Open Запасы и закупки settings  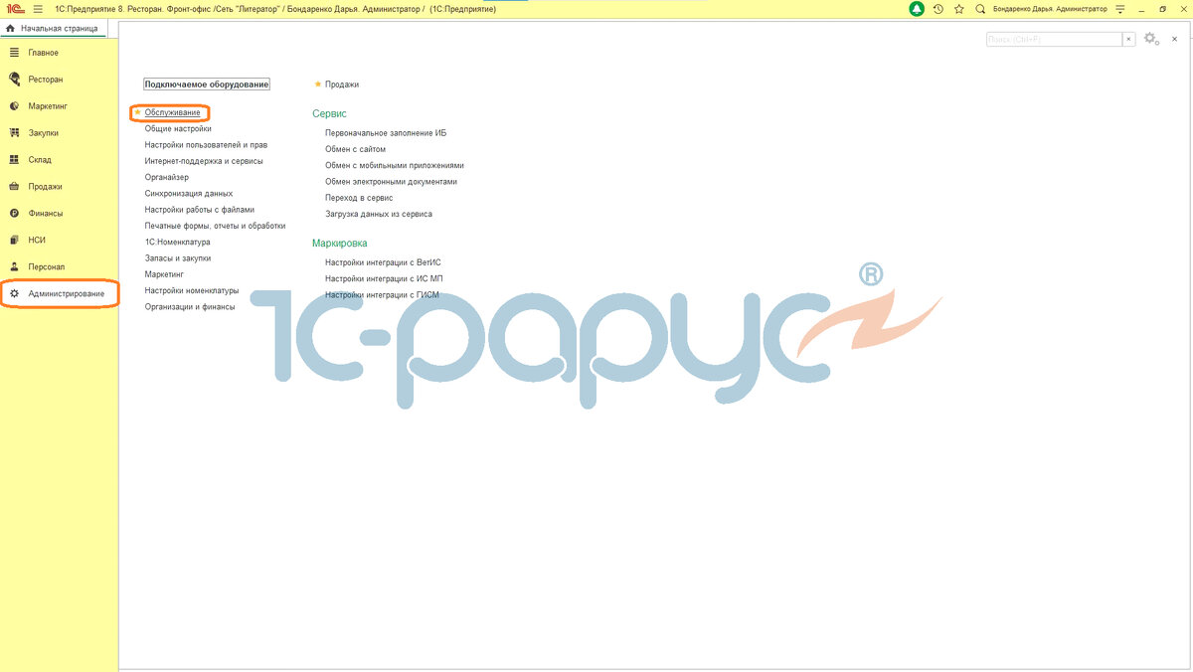click(x=178, y=258)
